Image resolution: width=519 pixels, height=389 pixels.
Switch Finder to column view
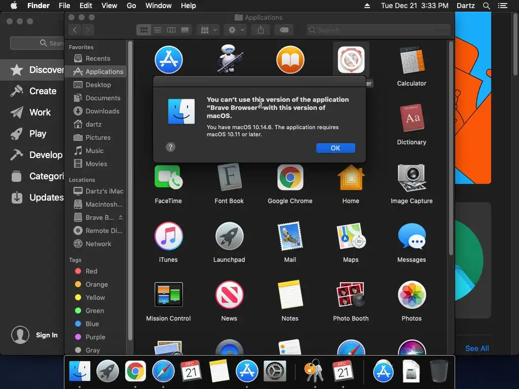point(171,30)
